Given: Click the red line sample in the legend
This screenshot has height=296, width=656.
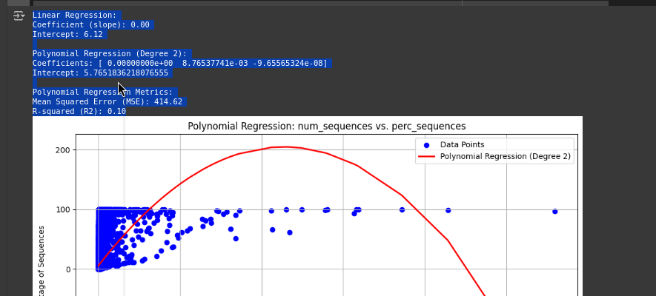Looking at the screenshot, I should pyautogui.click(x=426, y=157).
